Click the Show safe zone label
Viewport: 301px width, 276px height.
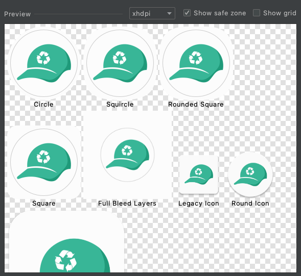[x=220, y=13]
